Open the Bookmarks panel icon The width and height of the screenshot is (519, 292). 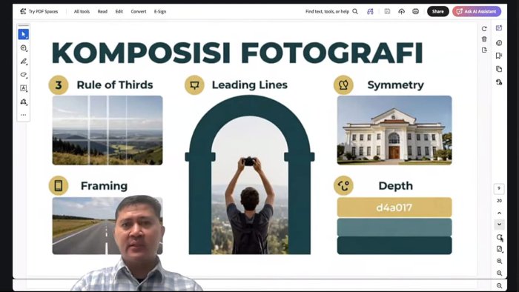click(499, 56)
